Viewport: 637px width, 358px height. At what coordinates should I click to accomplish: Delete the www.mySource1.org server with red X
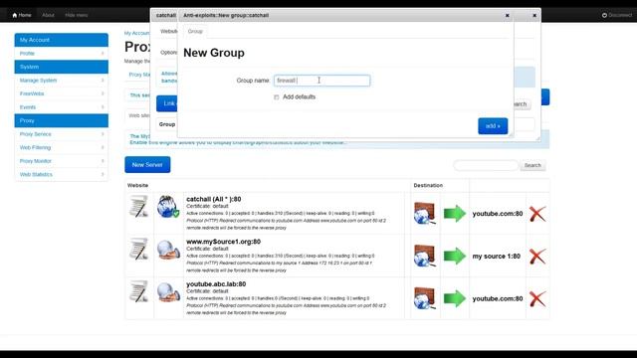(x=537, y=257)
